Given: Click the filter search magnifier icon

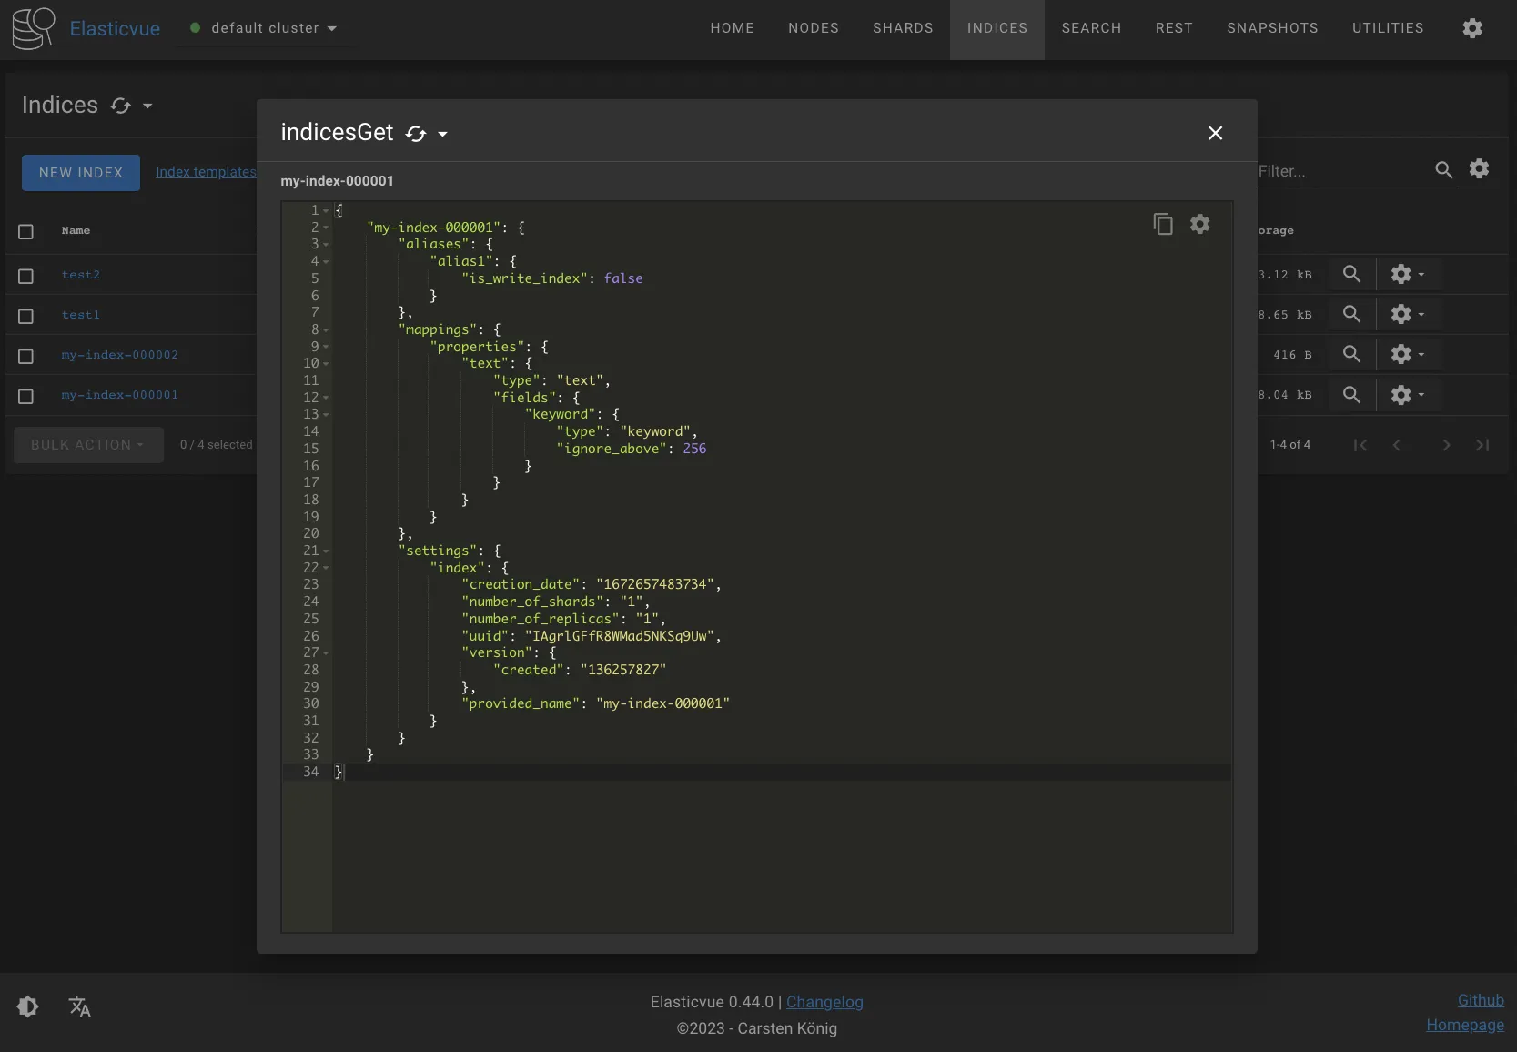Looking at the screenshot, I should [1443, 169].
